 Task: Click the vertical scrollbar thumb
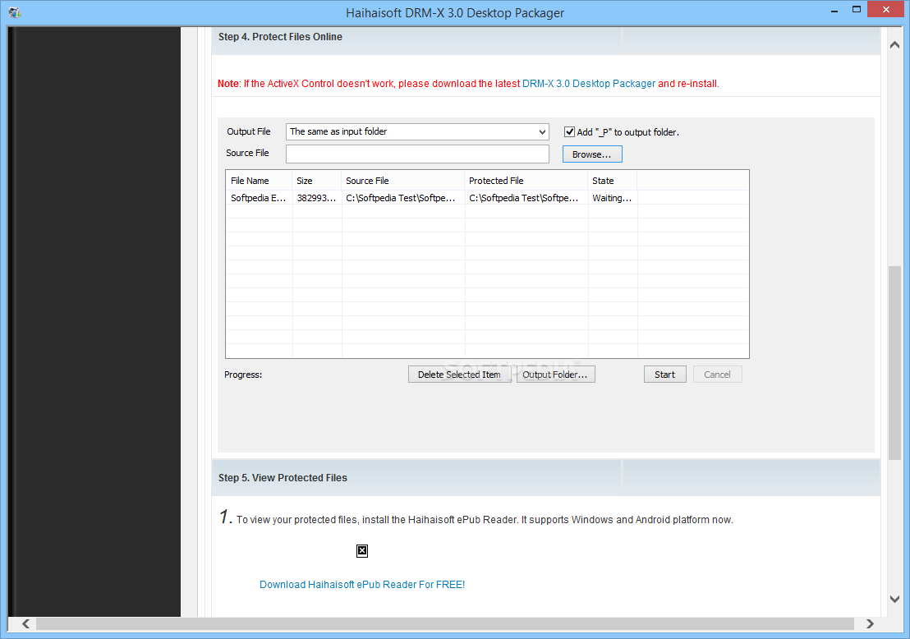[x=894, y=363]
